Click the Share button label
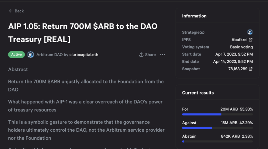The width and height of the screenshot is (268, 149). (x=150, y=55)
